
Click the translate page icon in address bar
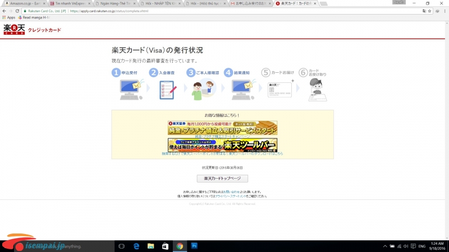pos(424,11)
